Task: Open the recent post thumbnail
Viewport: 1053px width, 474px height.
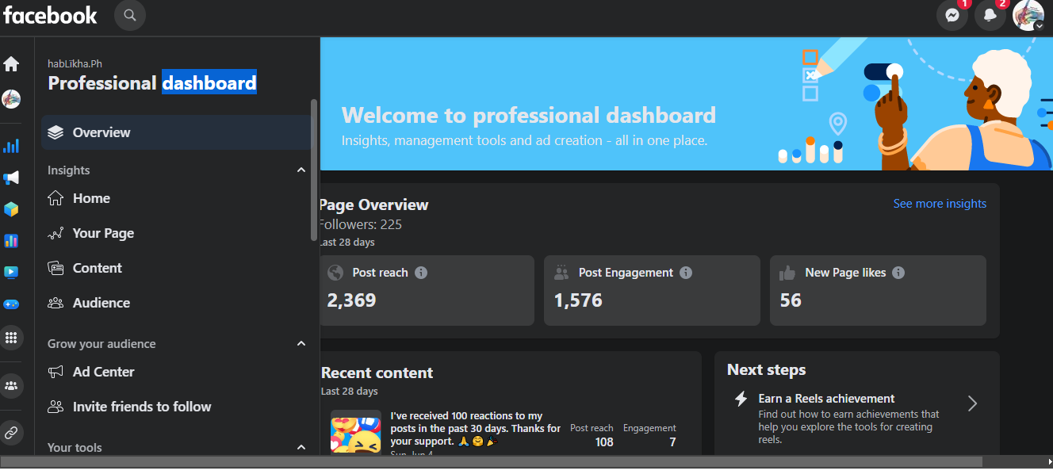Action: click(x=356, y=433)
